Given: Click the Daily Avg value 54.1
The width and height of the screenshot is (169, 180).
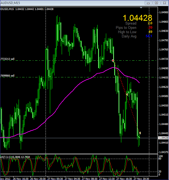Looking at the screenshot, I should (149, 36).
